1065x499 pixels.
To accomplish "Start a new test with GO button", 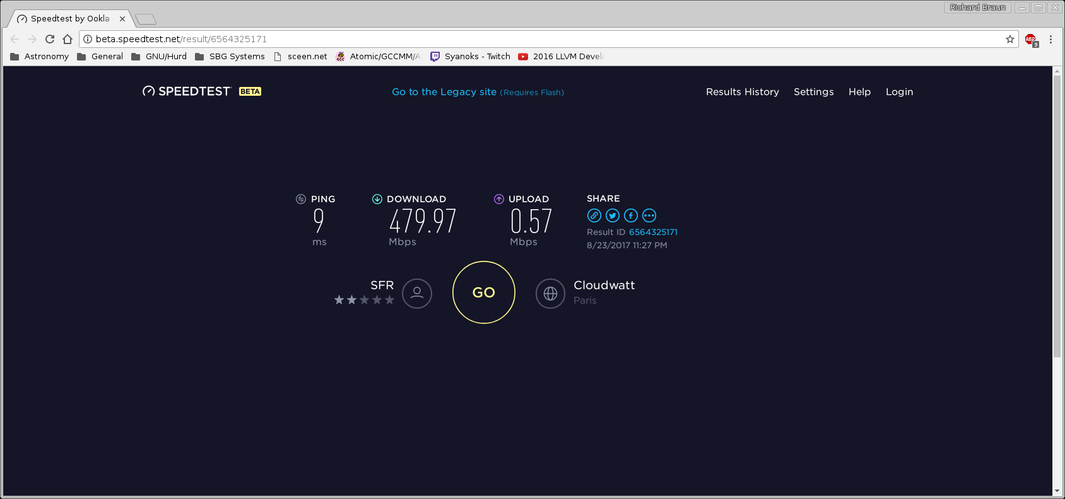I will pyautogui.click(x=484, y=292).
